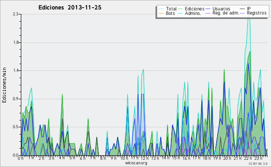Click the 12 h mark on time axis
272x167 pixels.
pos(145,158)
